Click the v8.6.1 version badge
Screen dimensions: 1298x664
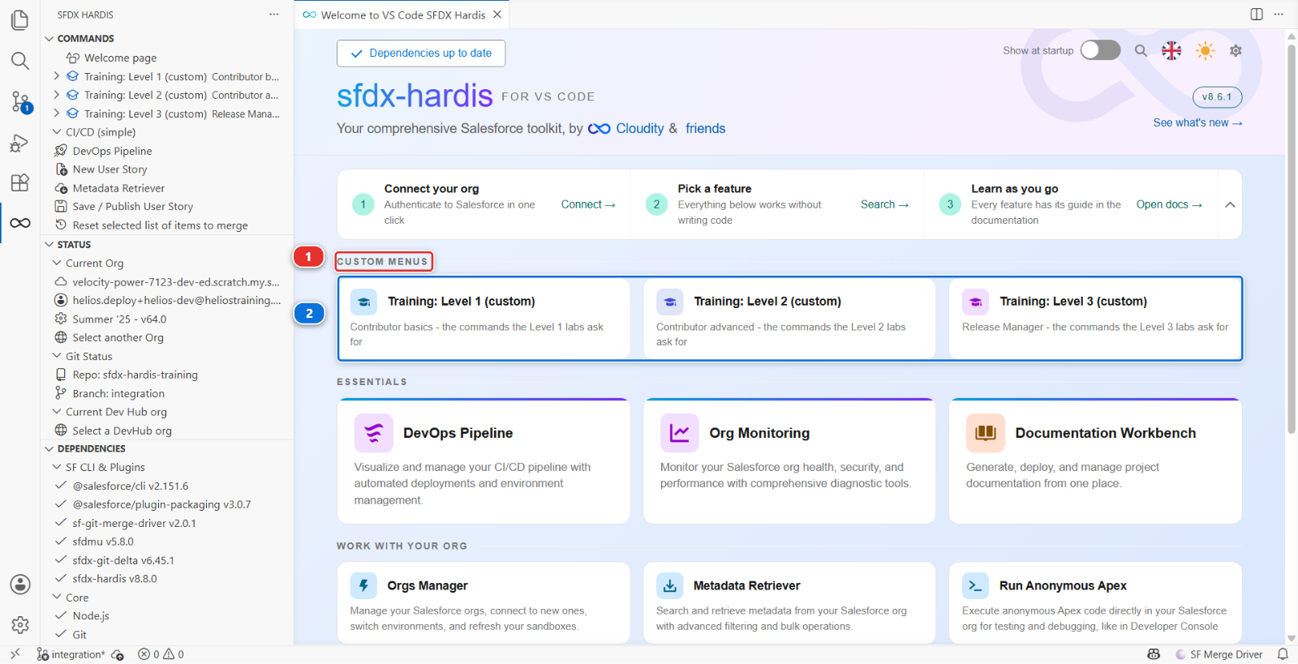[x=1217, y=96]
